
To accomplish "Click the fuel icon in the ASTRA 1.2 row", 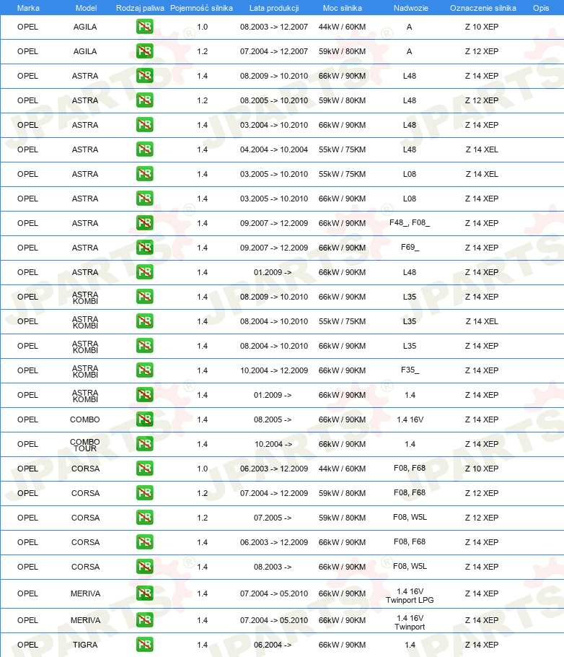I will coord(144,100).
